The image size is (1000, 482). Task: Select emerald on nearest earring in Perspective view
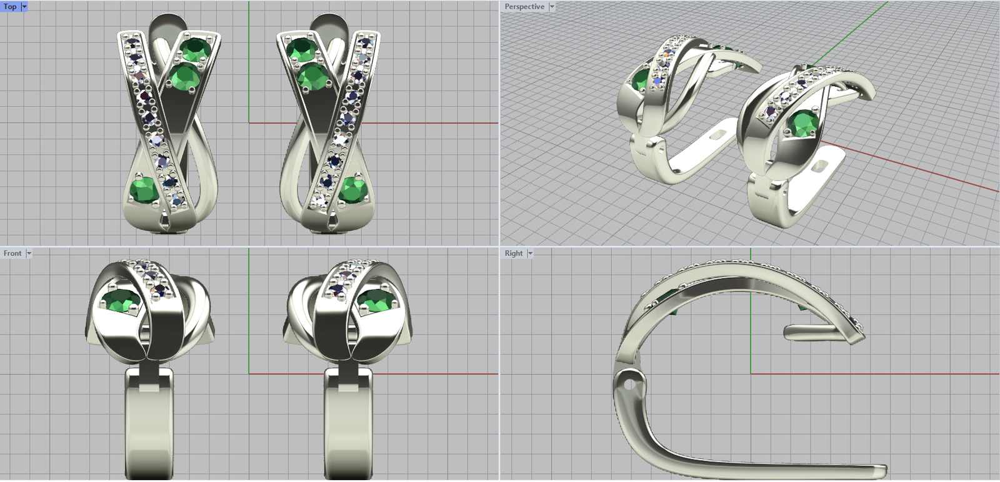[802, 123]
